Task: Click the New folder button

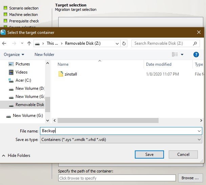Action: click(x=44, y=55)
